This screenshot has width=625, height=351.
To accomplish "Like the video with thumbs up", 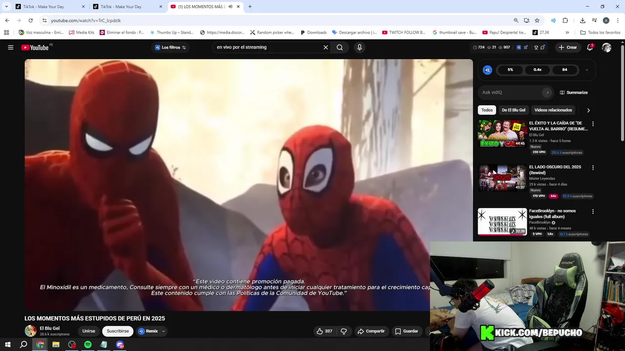I will [x=324, y=331].
